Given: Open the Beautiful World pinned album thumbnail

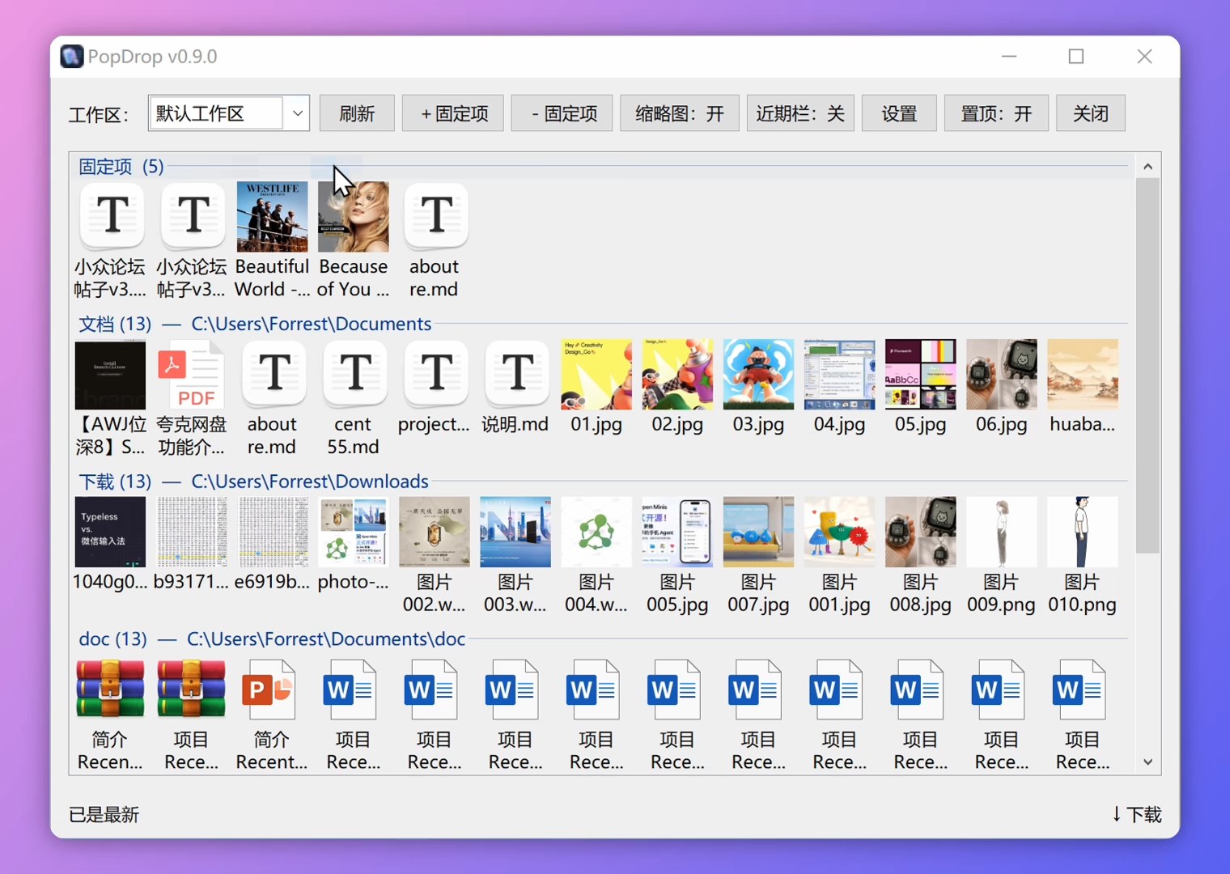Looking at the screenshot, I should coord(272,217).
